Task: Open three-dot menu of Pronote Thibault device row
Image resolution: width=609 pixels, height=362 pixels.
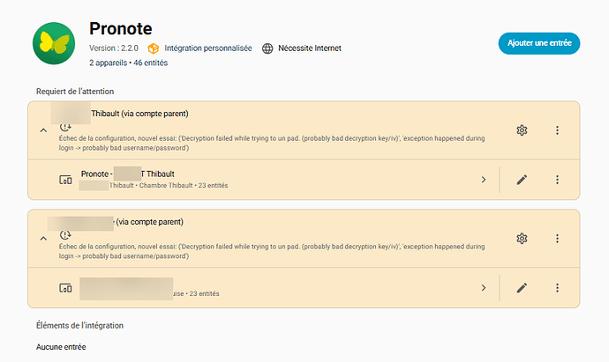Action: (557, 180)
